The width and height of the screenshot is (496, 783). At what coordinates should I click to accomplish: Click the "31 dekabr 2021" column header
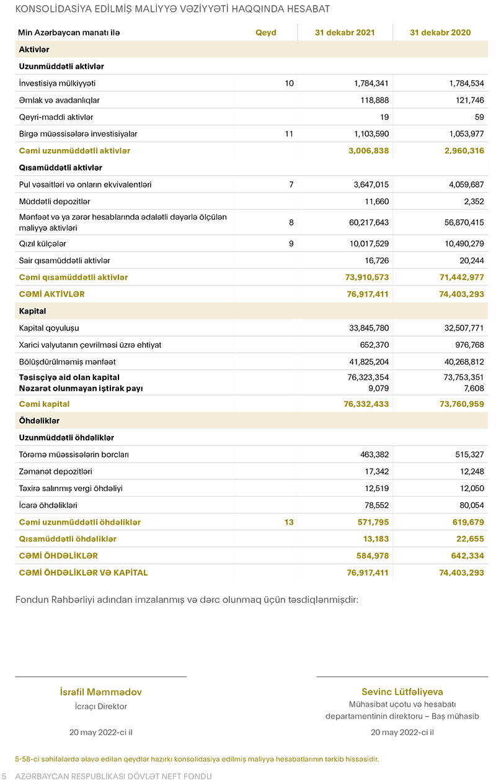pyautogui.click(x=345, y=33)
